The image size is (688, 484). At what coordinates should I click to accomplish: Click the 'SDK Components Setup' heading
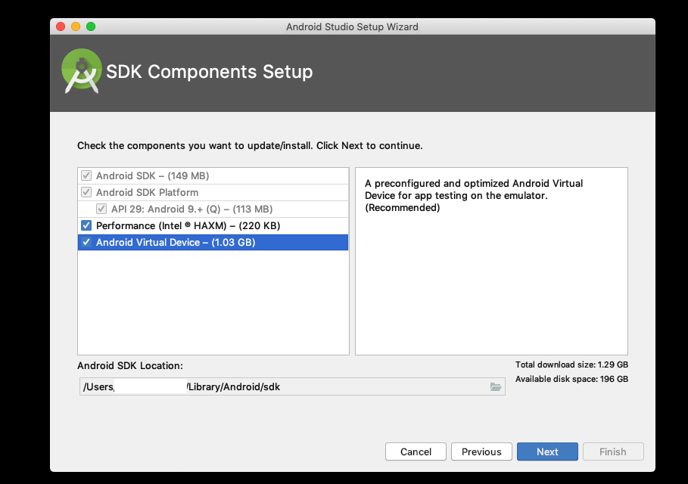pos(210,71)
